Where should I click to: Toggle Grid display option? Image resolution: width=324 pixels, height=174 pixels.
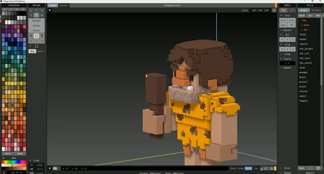40,169
